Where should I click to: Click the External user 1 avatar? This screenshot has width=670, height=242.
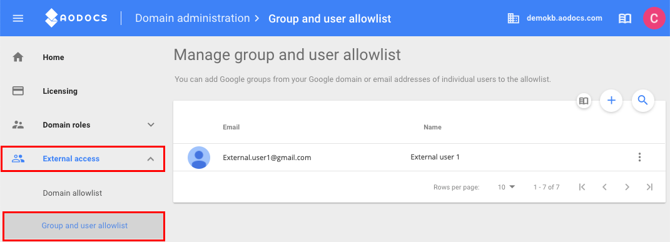coord(199,158)
